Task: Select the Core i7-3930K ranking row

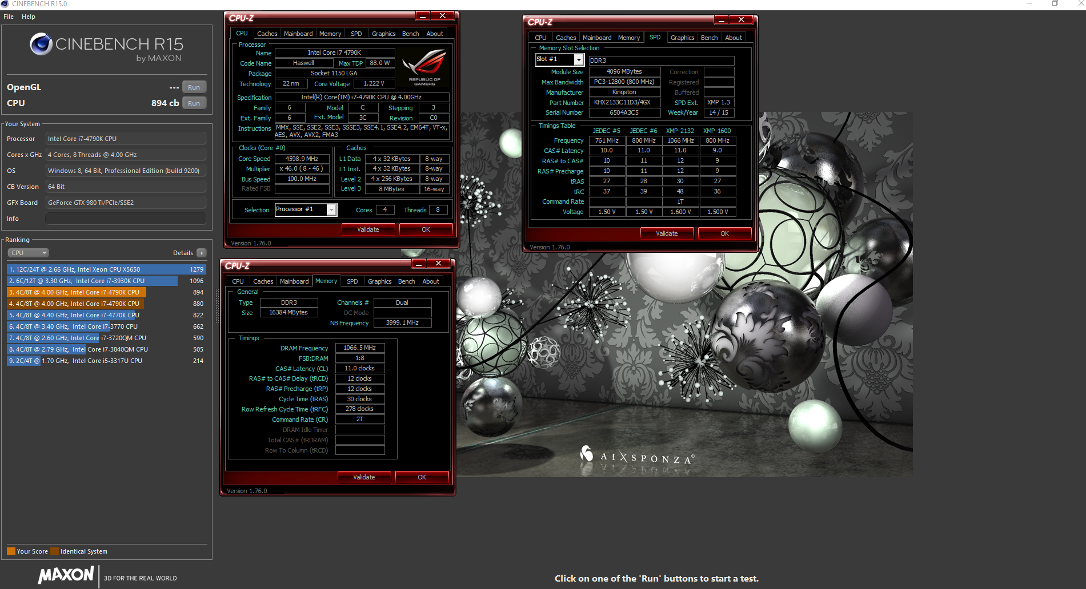Action: (x=106, y=281)
